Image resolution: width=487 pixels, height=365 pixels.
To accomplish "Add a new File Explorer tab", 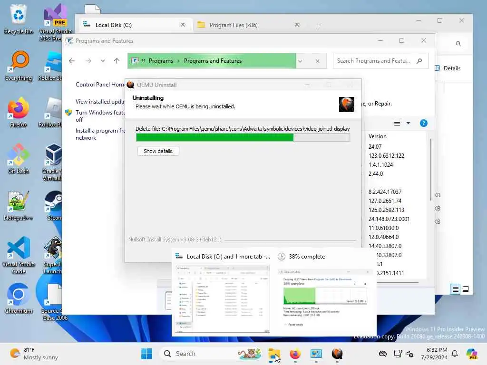I will coord(318,25).
